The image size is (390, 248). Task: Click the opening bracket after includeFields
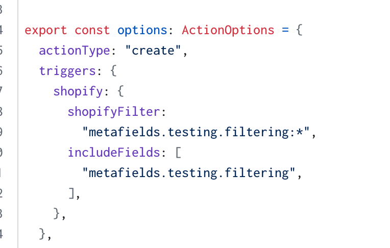(178, 153)
